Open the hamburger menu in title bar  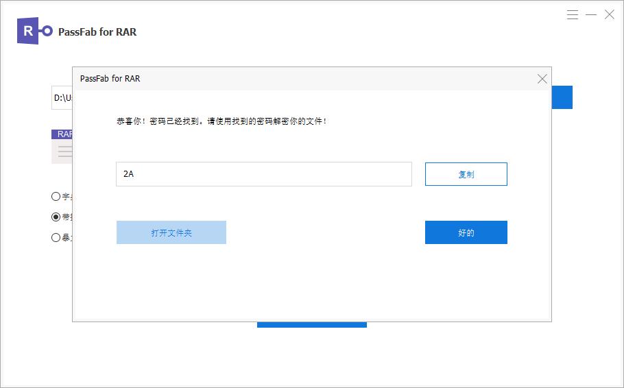pos(573,14)
